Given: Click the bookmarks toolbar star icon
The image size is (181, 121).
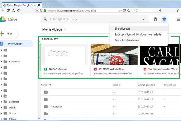Looking at the screenshot, I should tap(13, 11).
